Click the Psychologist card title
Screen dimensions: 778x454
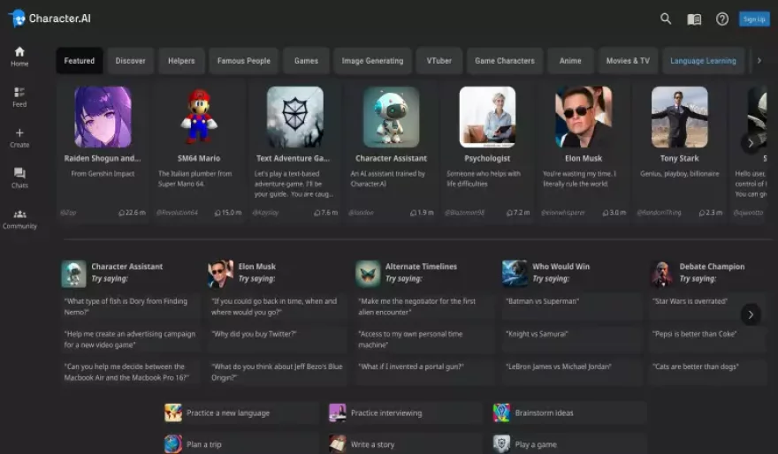(x=487, y=159)
